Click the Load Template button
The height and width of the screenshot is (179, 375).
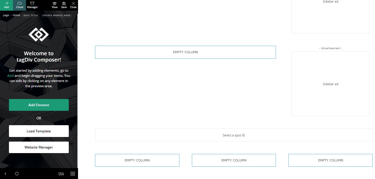pos(39,131)
